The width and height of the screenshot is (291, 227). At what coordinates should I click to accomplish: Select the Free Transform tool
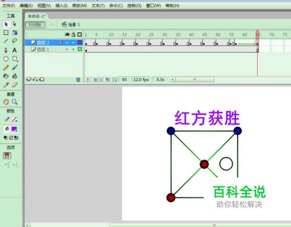point(6,33)
